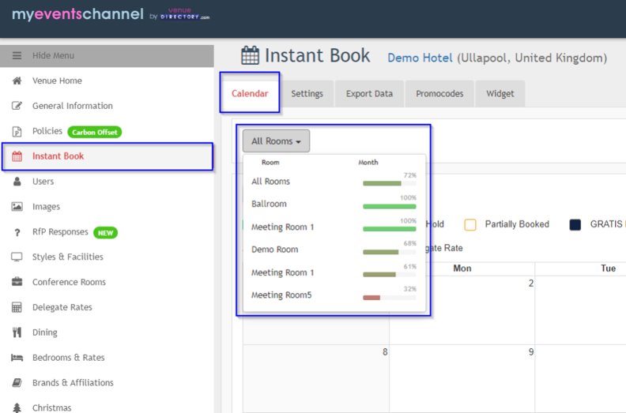Click the large calendar icon beside Instant Book title
The width and height of the screenshot is (626, 413).
pos(251,55)
